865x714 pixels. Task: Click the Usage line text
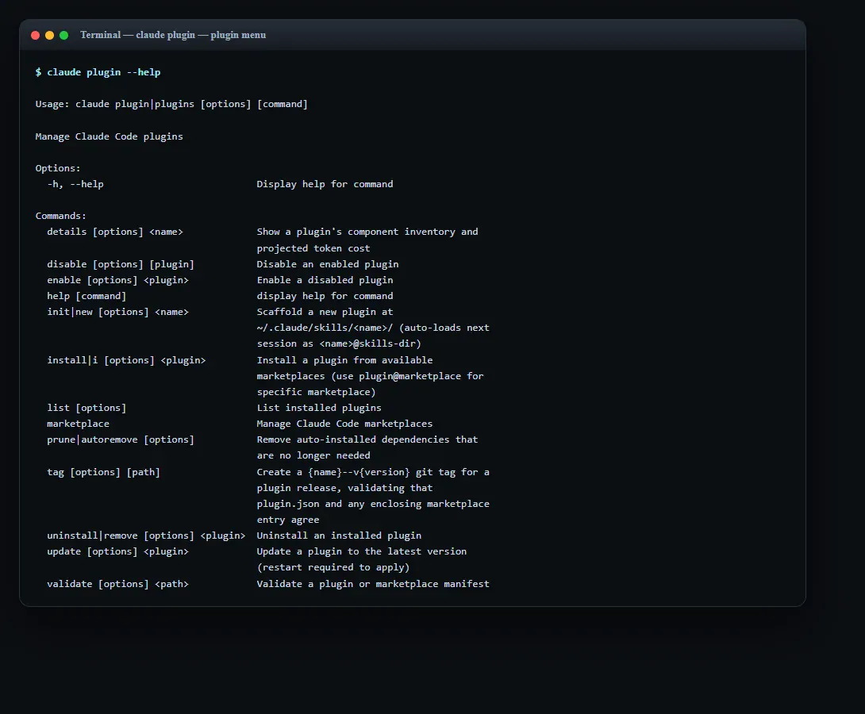pyautogui.click(x=171, y=104)
